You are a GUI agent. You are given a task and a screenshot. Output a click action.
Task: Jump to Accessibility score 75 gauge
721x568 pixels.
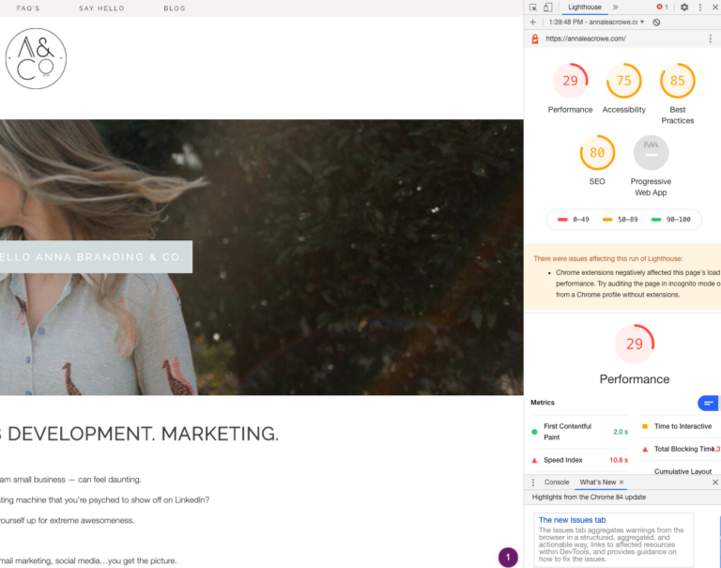(624, 81)
